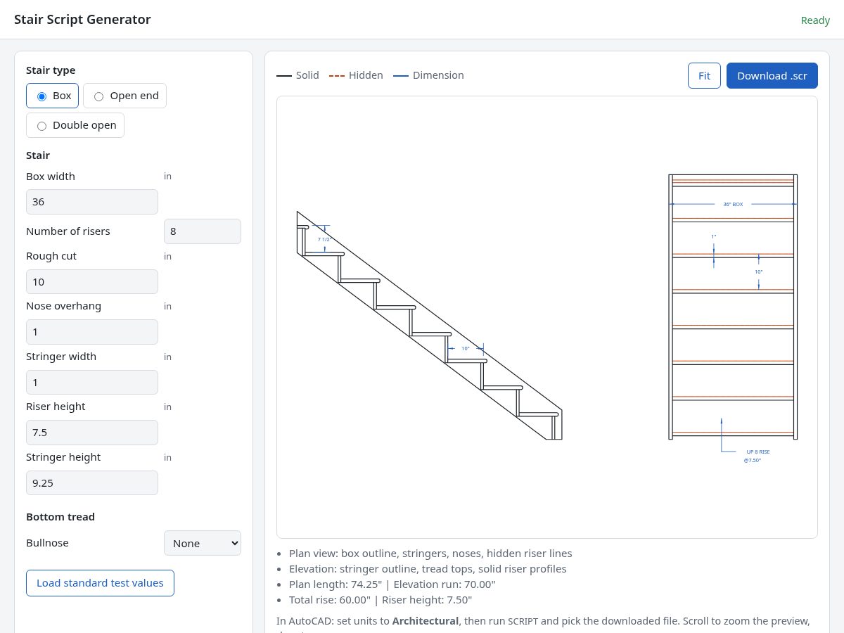844x633 pixels.
Task: Click the Plan view description bullet
Action: coord(430,554)
